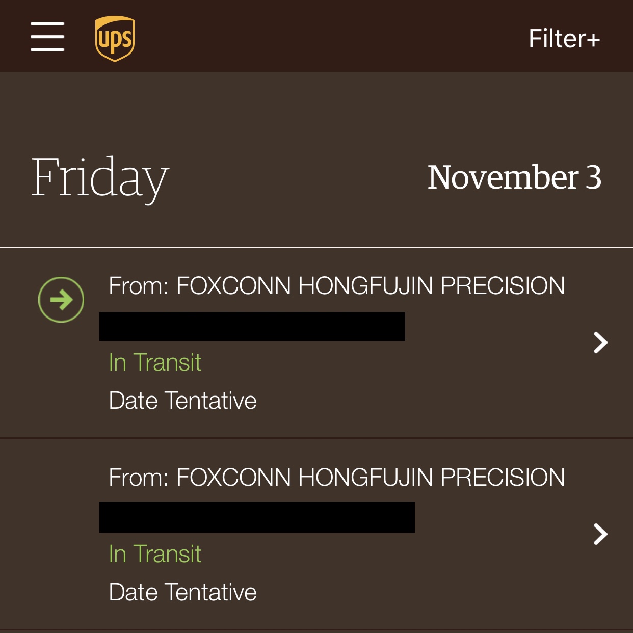Click second shipment's redacted tracking number
Screen dimensions: 633x633
pos(257,517)
